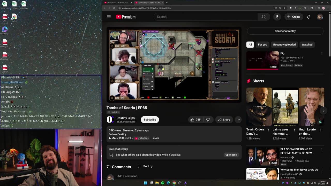Open the Windows Start menu
The image size is (331, 186).
146,183
